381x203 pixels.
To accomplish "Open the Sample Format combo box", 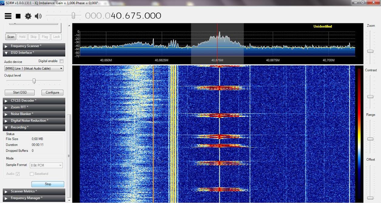I will coord(46,165).
